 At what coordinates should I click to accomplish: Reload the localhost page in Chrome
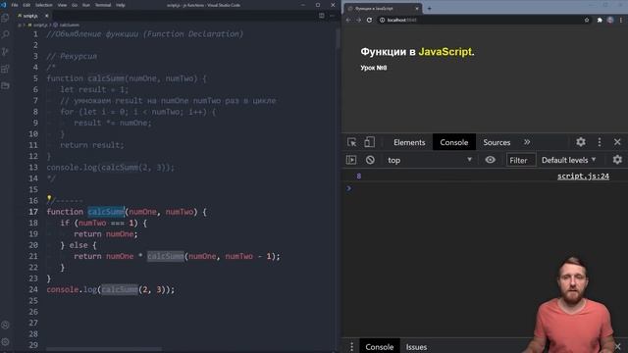[369, 20]
